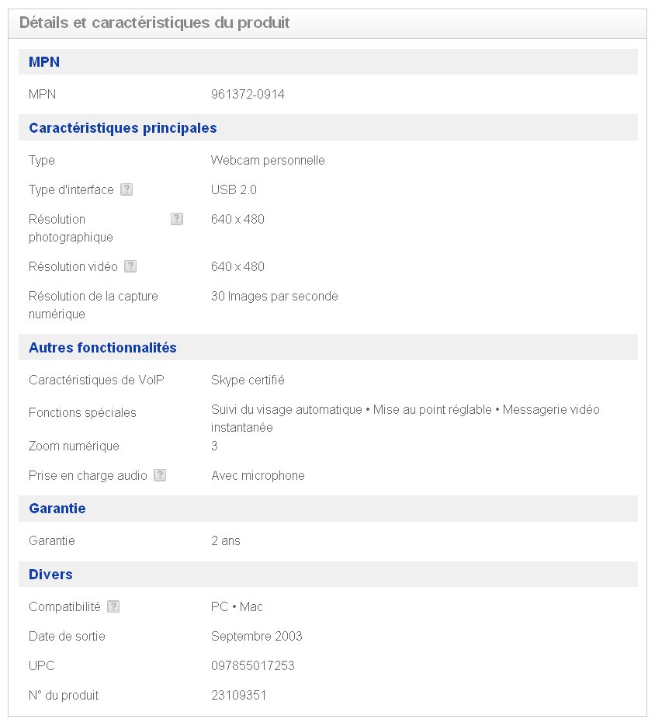Screen dimensions: 655x719
Task: Click the Avec microphone value
Action: tap(258, 475)
